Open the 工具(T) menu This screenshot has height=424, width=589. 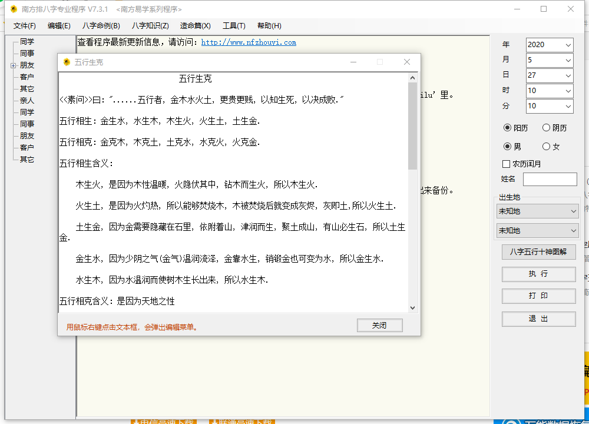[x=234, y=26]
